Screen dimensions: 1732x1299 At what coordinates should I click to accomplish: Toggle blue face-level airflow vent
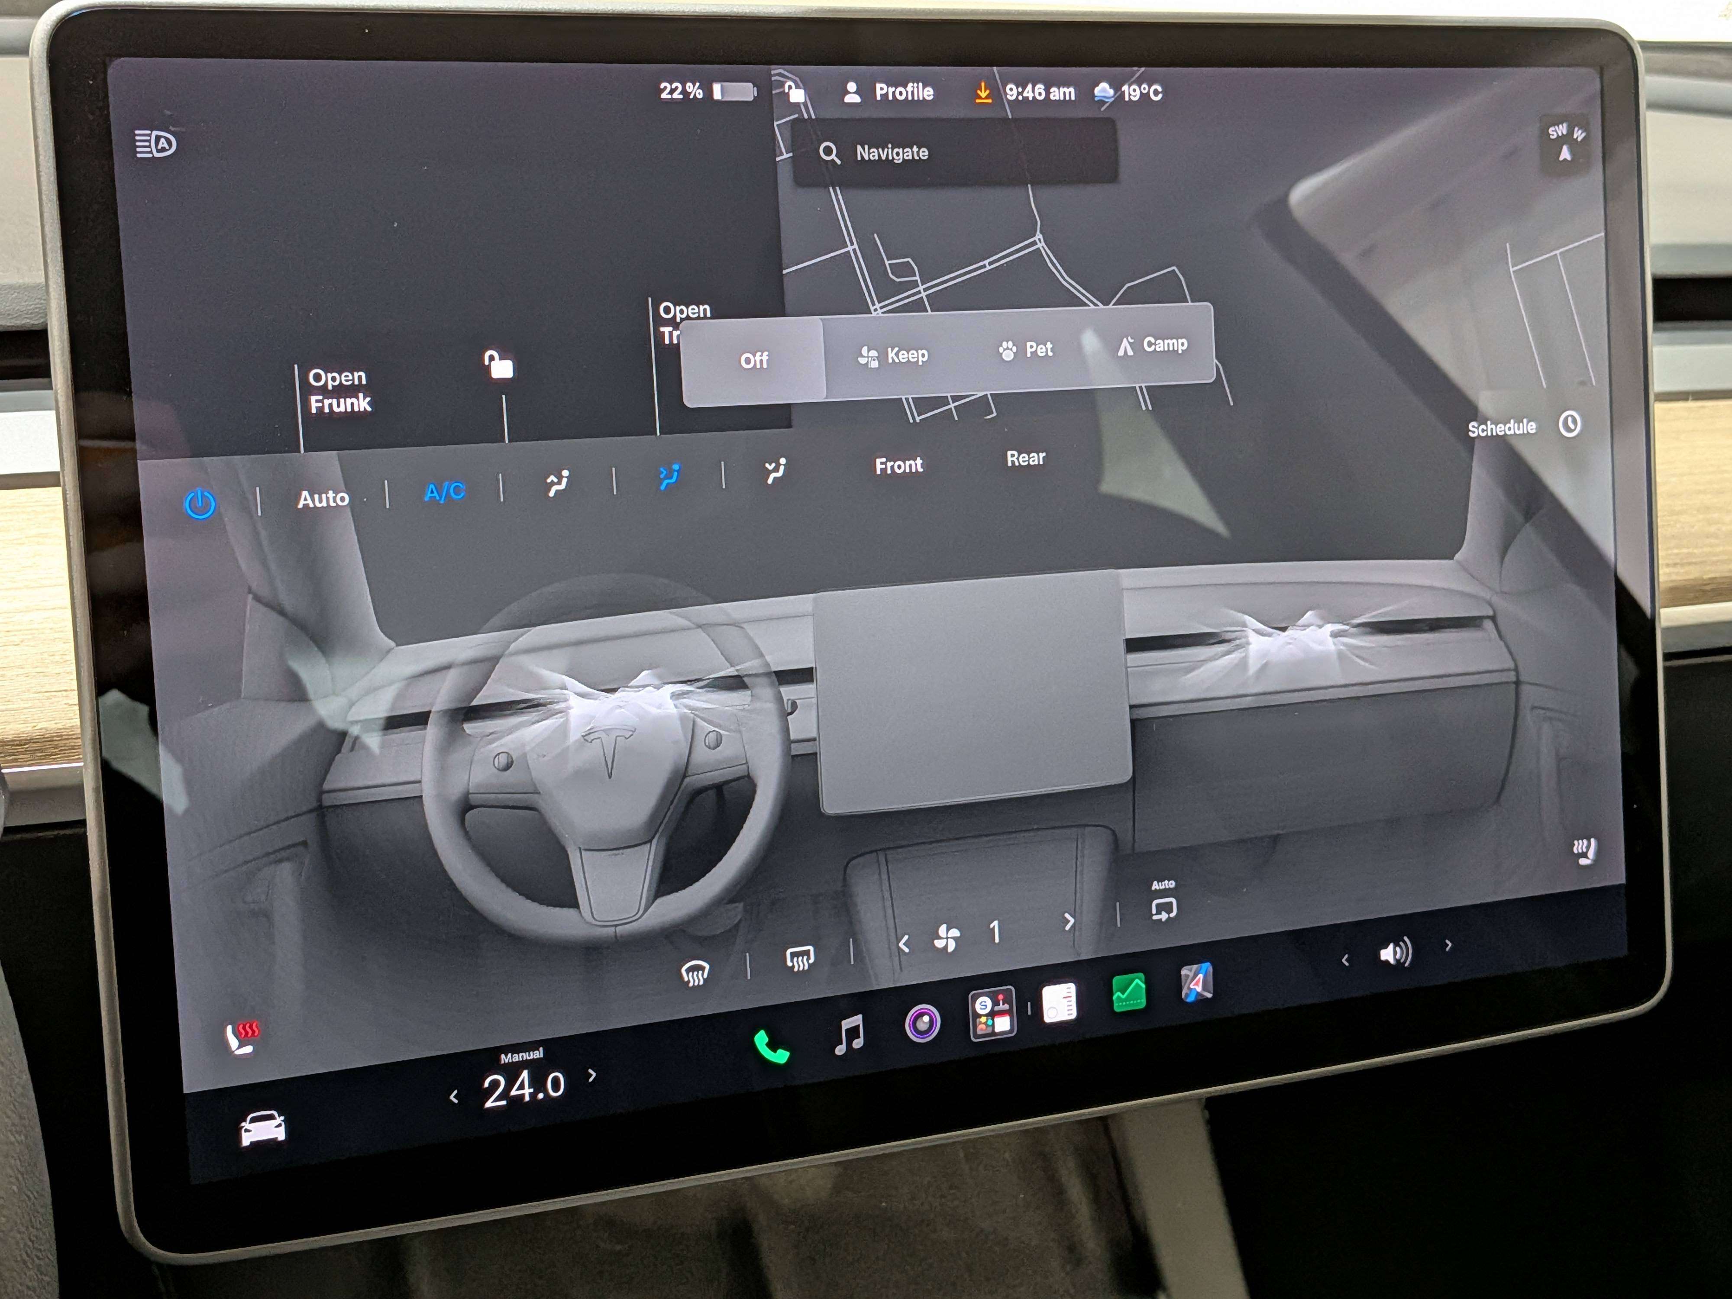coord(669,476)
